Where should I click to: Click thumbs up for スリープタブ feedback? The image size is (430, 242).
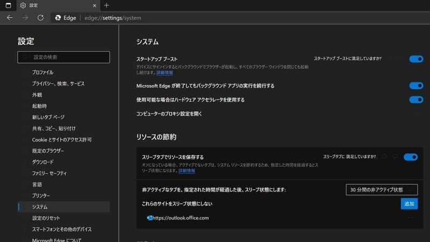coord(384,156)
